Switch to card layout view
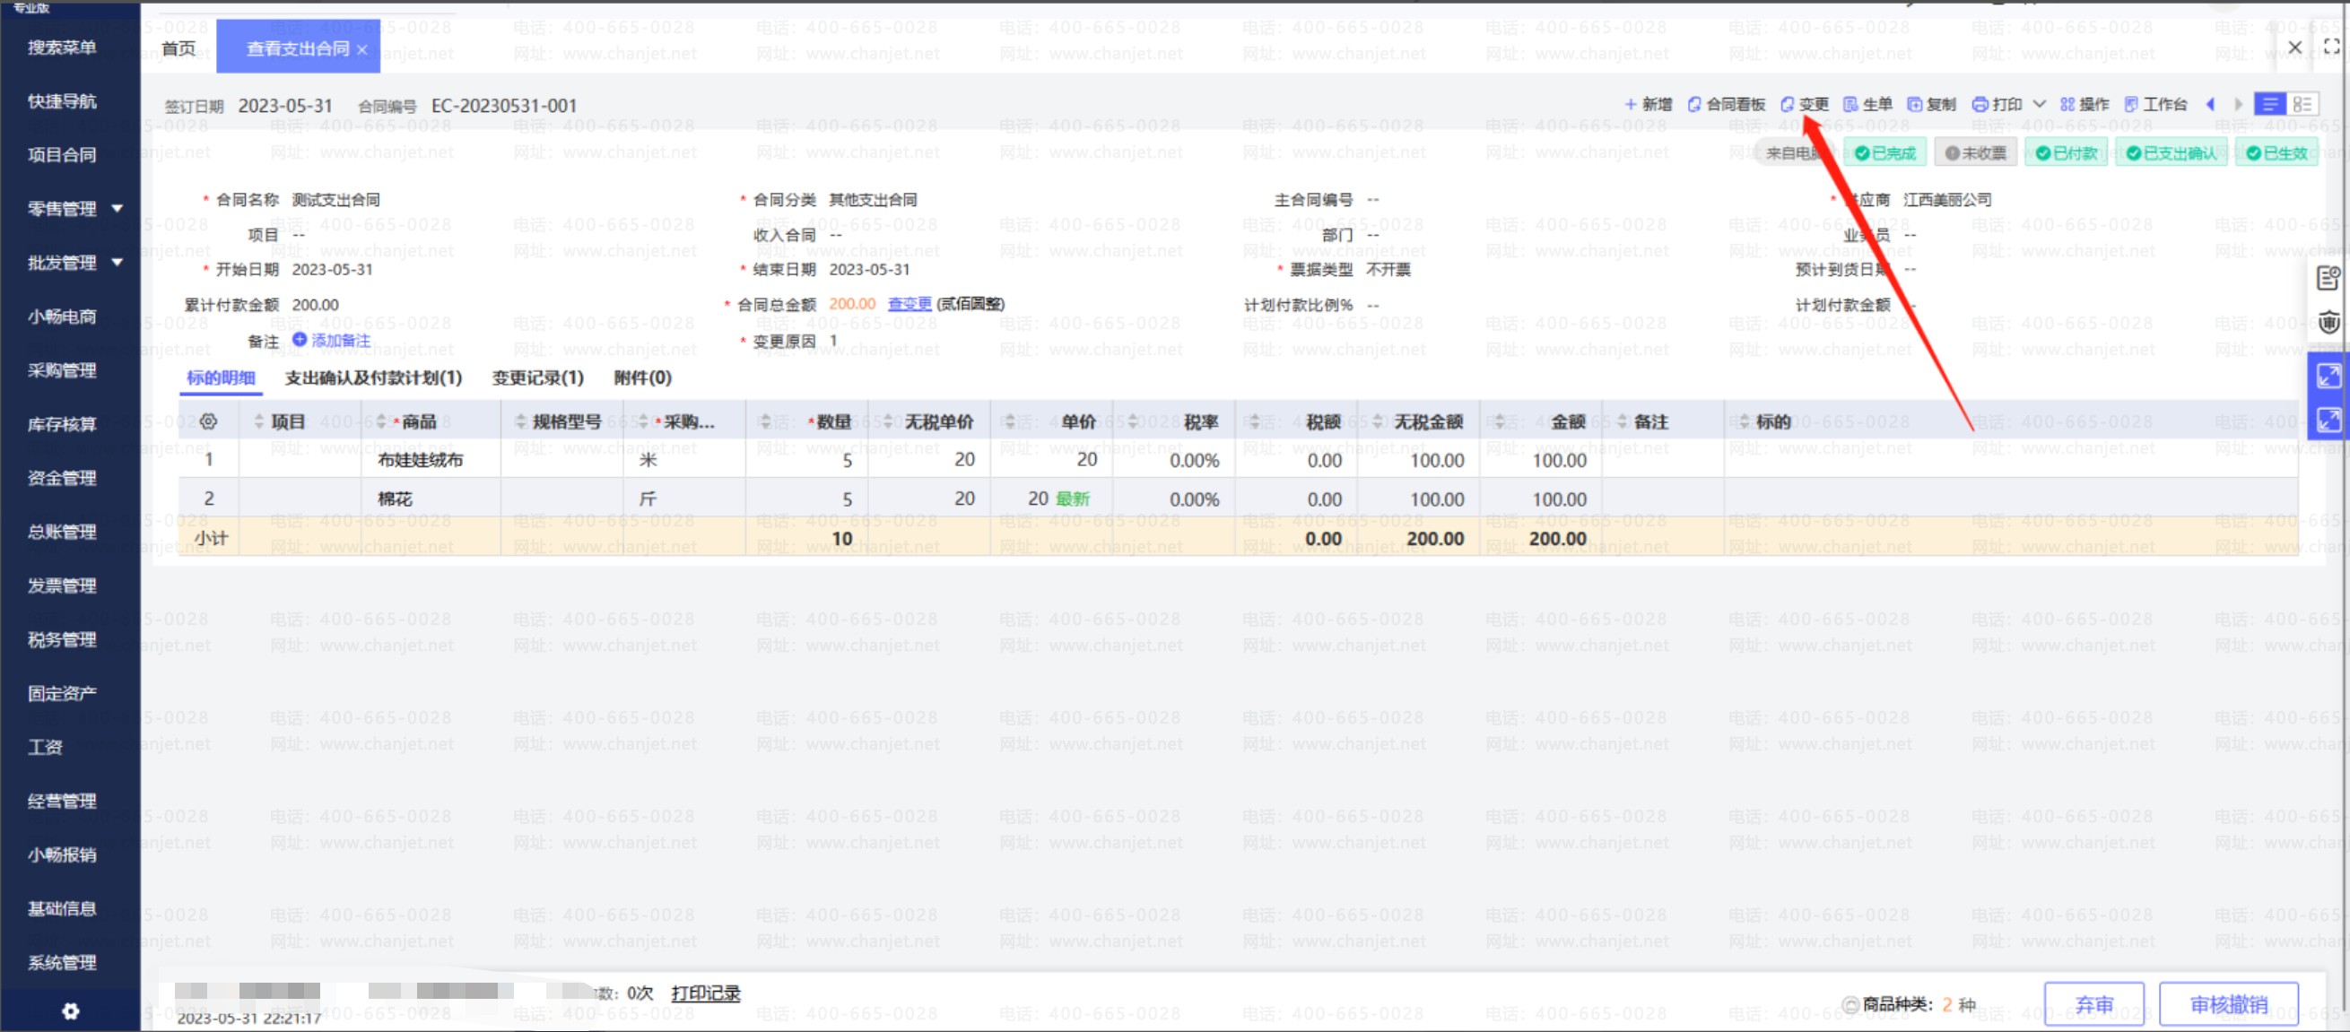2350x1032 pixels. [x=2302, y=105]
